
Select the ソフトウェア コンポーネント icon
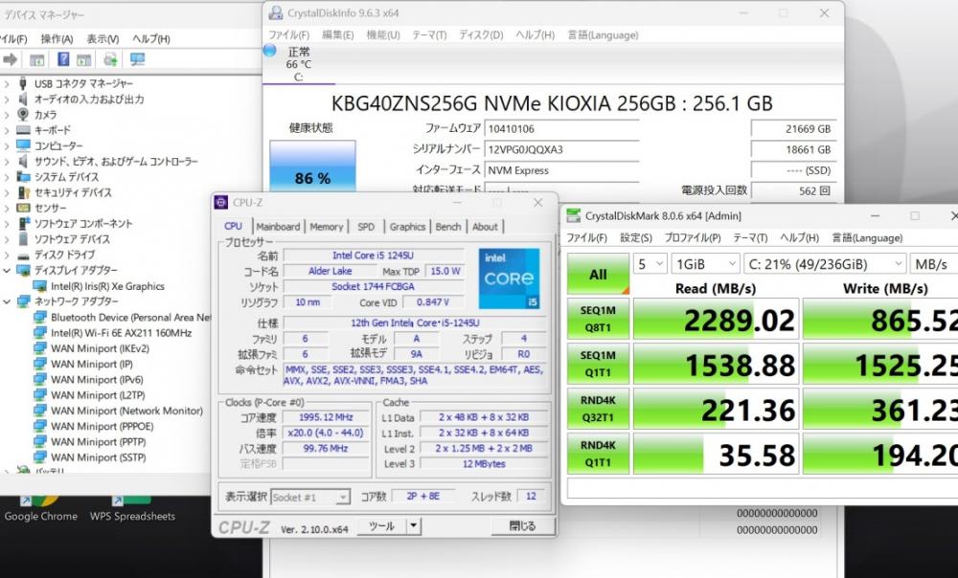pyautogui.click(x=23, y=223)
